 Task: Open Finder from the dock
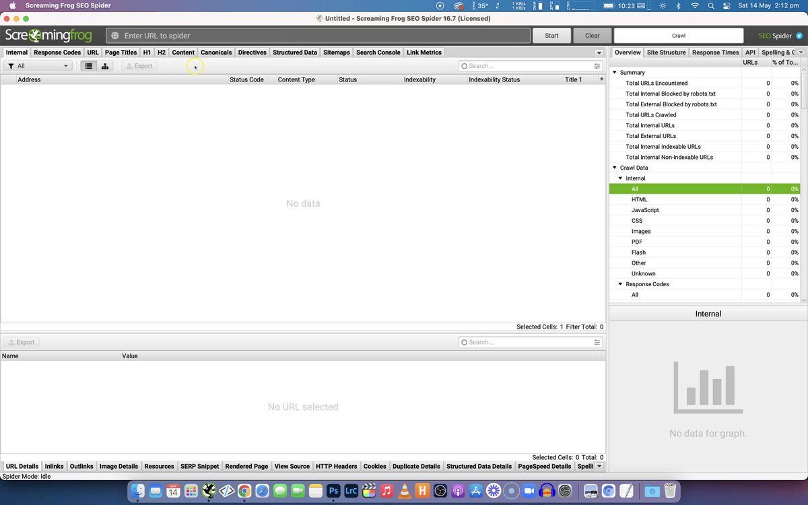point(138,491)
